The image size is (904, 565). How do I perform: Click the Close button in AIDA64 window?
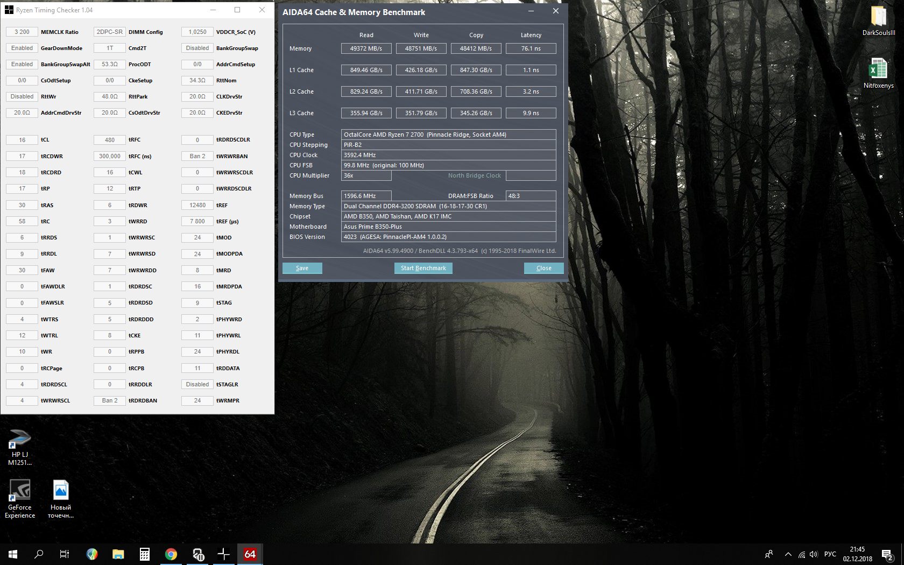point(544,268)
